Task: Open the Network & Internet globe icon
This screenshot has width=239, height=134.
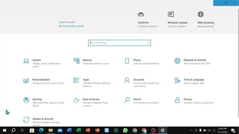Action: [177, 61]
